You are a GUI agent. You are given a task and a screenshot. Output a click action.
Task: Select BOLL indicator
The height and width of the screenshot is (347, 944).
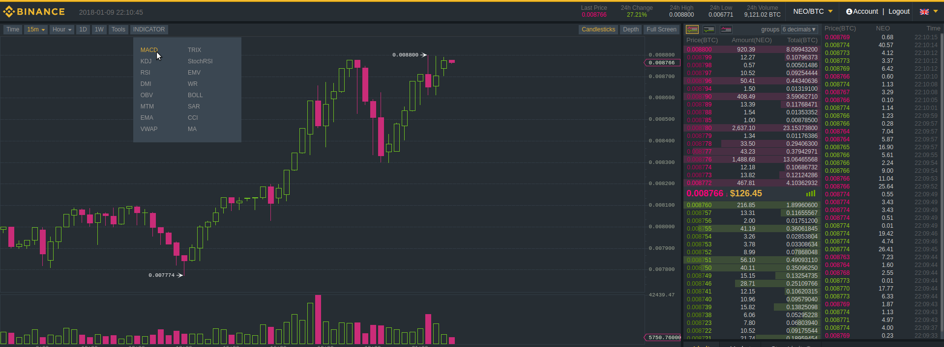[x=195, y=95]
